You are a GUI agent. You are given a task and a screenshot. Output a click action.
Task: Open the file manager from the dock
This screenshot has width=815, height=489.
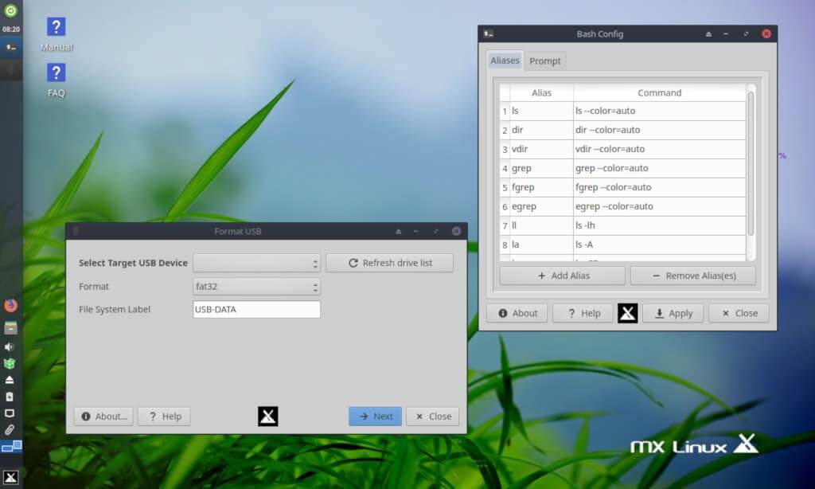(11, 327)
